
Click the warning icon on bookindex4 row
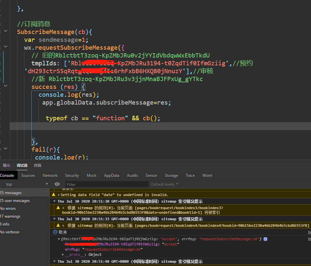(x=58, y=225)
